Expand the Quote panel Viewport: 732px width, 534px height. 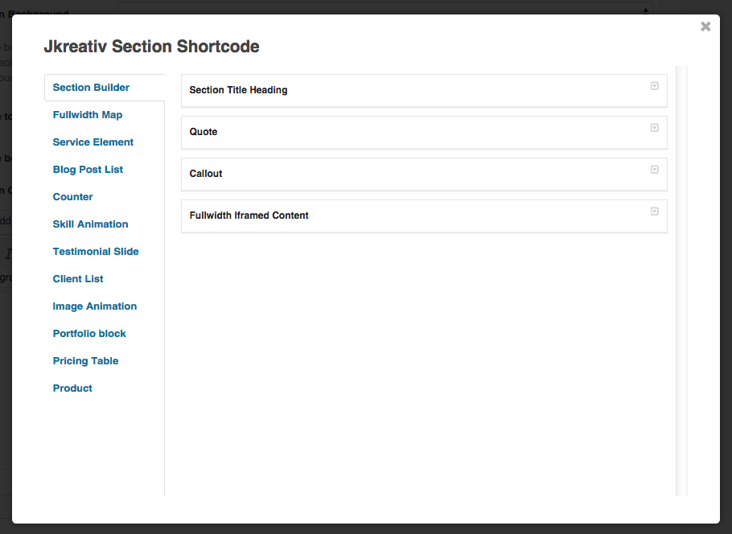pos(654,129)
